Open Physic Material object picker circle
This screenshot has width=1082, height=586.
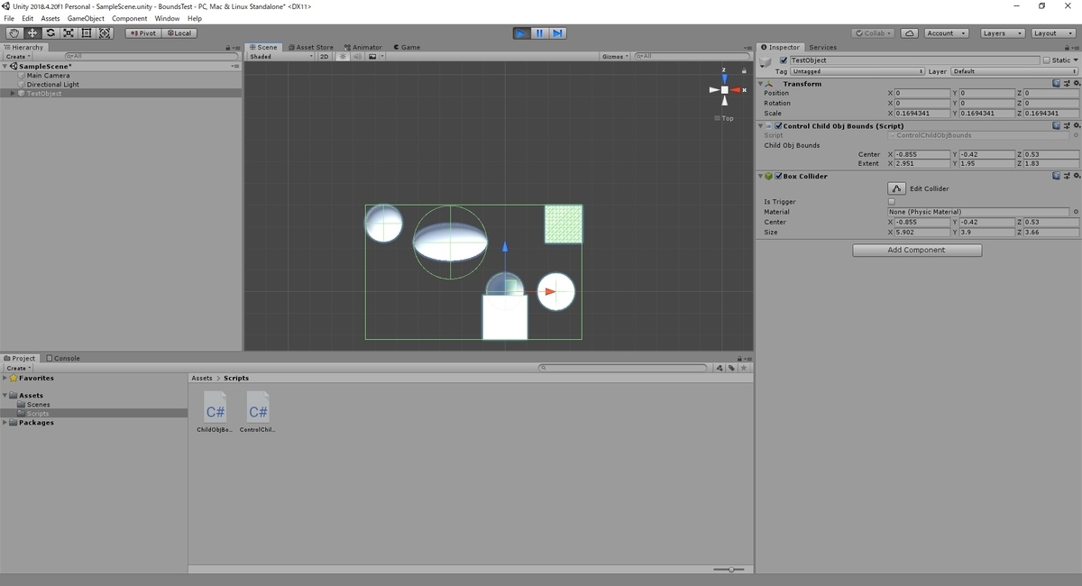pyautogui.click(x=1076, y=212)
